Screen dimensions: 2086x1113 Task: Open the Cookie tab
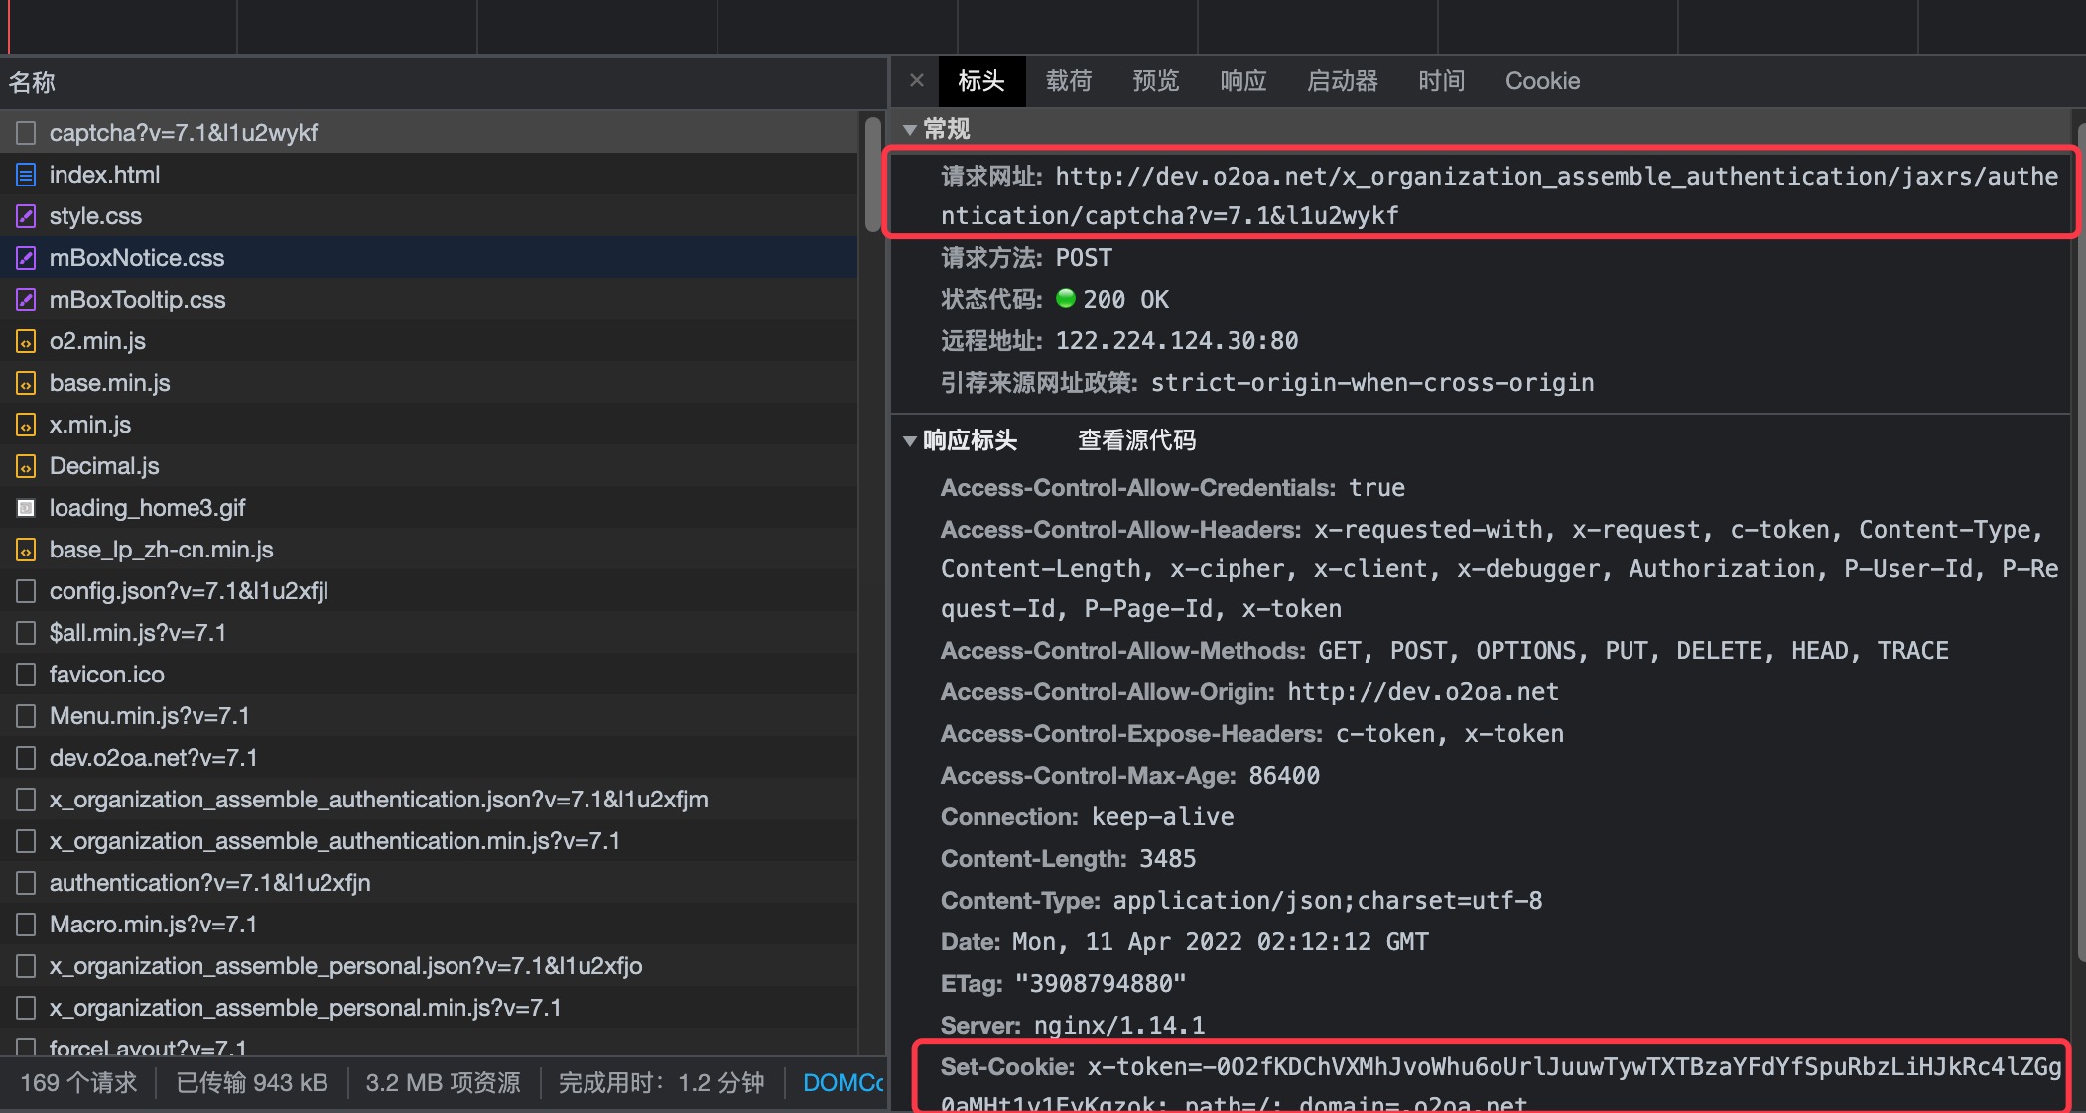pos(1541,81)
